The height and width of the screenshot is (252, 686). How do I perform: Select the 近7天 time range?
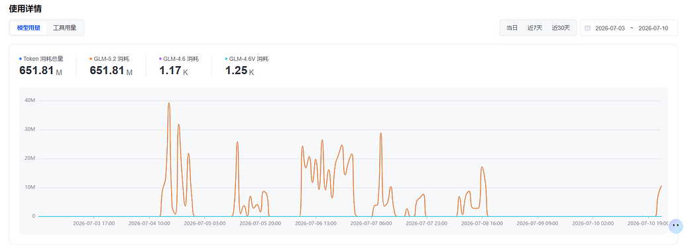point(535,28)
